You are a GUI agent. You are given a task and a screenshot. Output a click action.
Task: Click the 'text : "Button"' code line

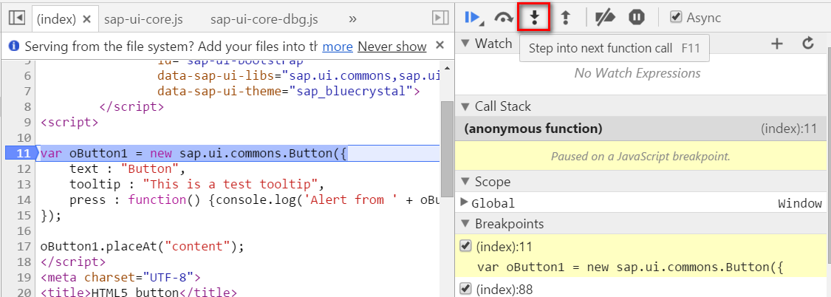[x=127, y=168]
